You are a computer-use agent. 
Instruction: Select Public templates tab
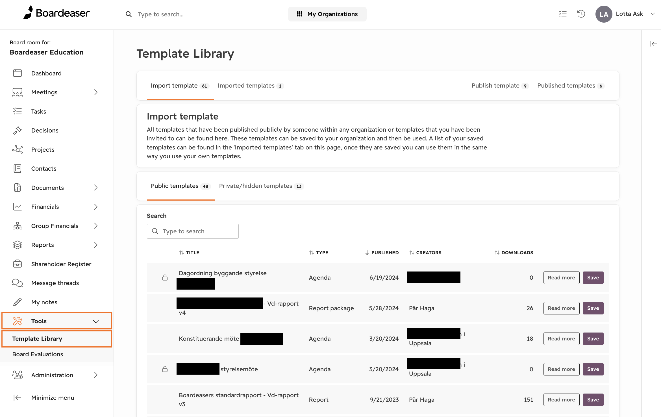point(181,186)
